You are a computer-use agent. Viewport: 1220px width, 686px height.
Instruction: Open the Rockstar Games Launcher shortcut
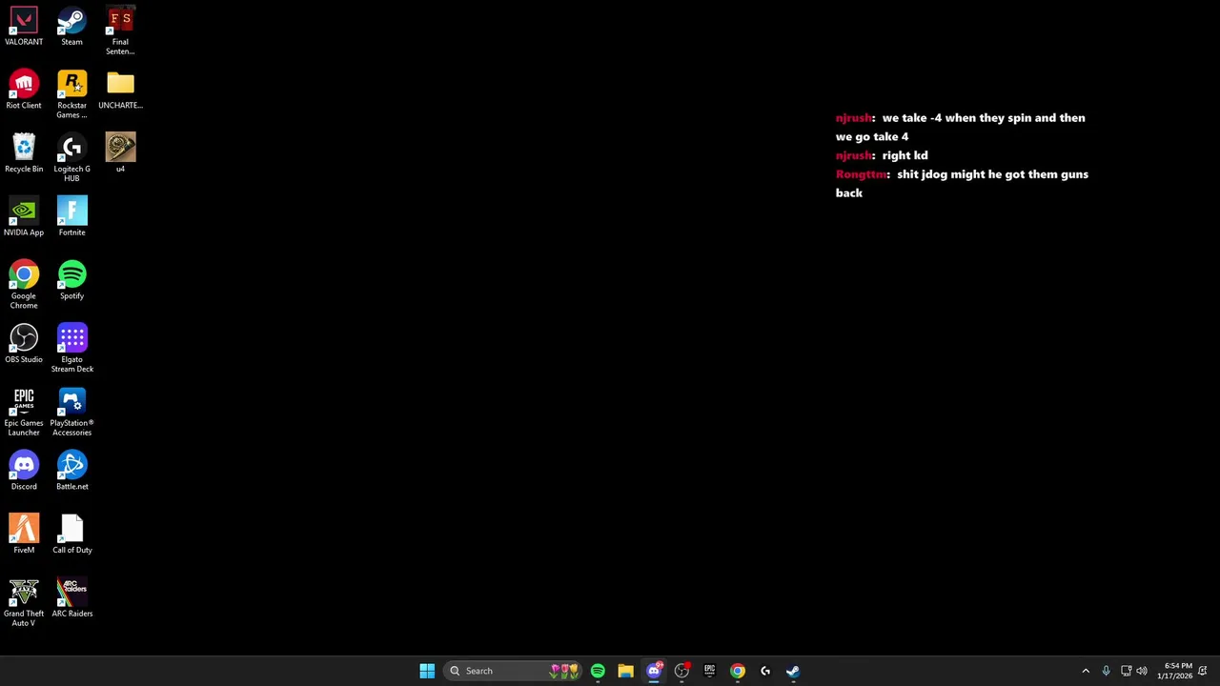(71, 95)
